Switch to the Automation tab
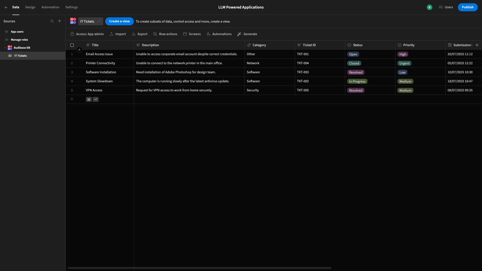This screenshot has height=271, width=482. (x=50, y=7)
